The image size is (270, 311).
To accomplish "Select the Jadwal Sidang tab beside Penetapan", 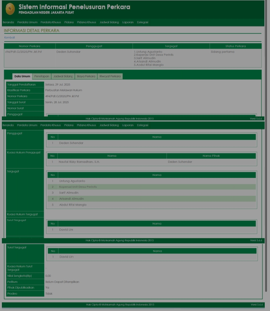I will click(x=63, y=76).
